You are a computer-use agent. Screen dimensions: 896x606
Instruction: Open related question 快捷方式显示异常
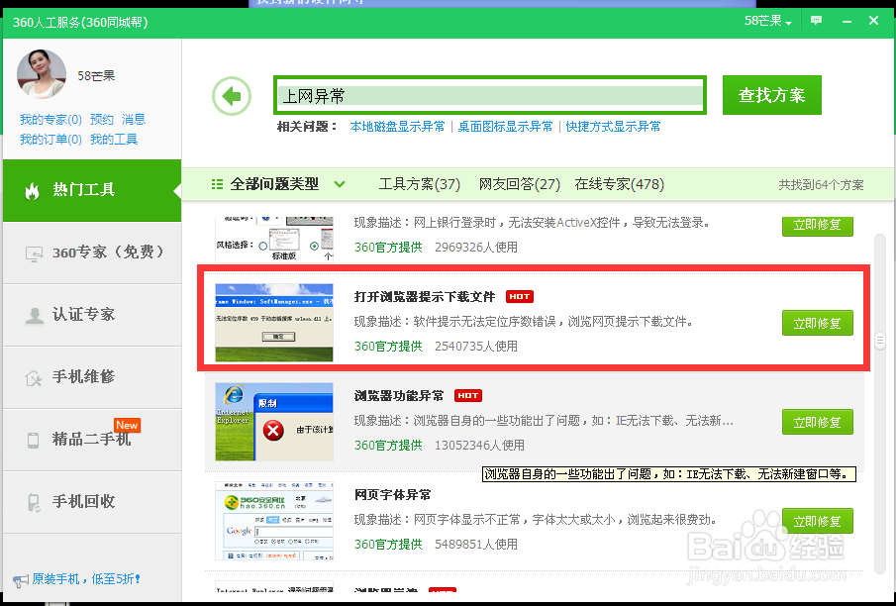(613, 127)
